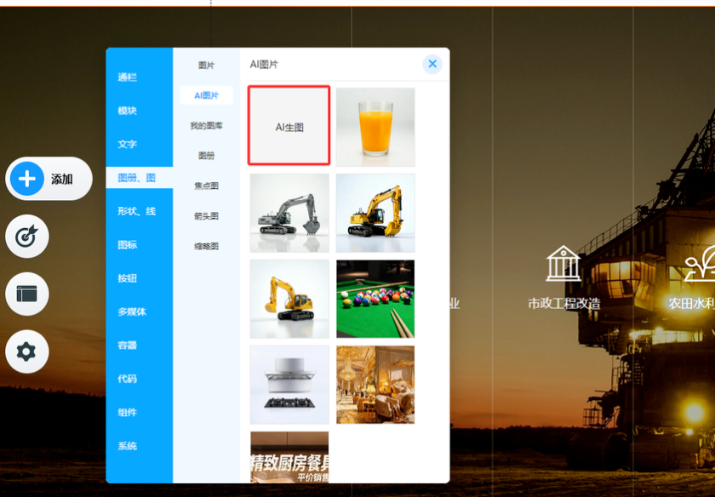
Task: Select the 多媒体 category in blue sidebar
Action: 132,311
